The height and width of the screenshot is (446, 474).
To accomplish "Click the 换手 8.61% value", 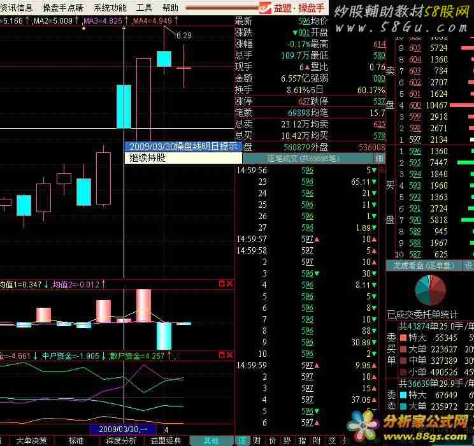I will click(298, 90).
